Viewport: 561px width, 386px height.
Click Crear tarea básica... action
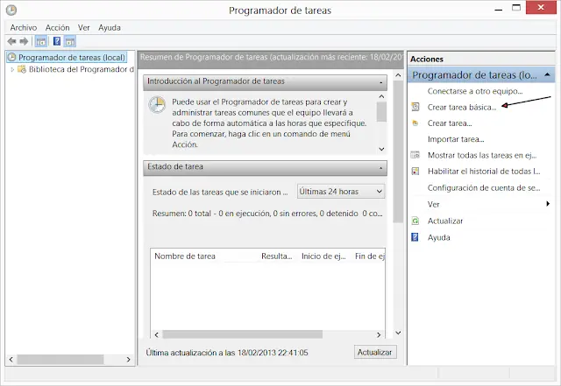[x=462, y=107]
